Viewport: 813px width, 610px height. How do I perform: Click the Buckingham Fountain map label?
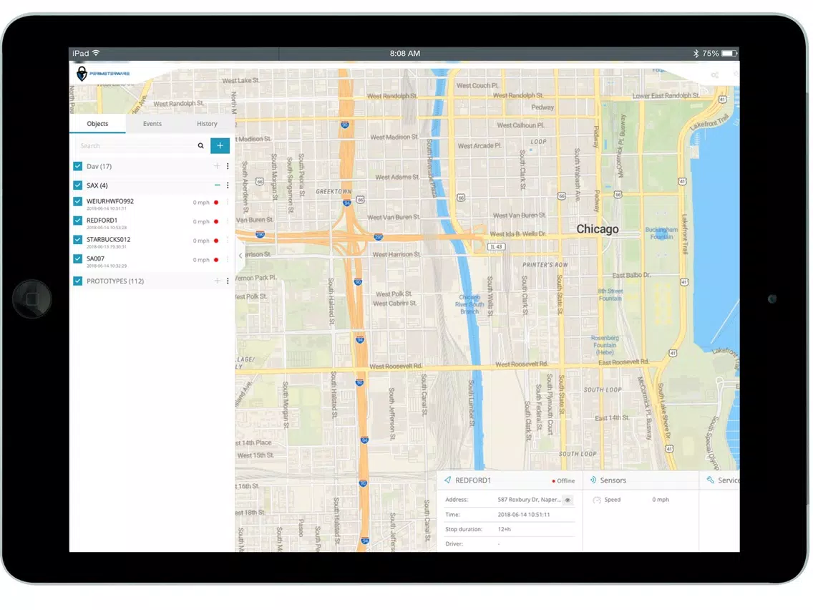[661, 233]
